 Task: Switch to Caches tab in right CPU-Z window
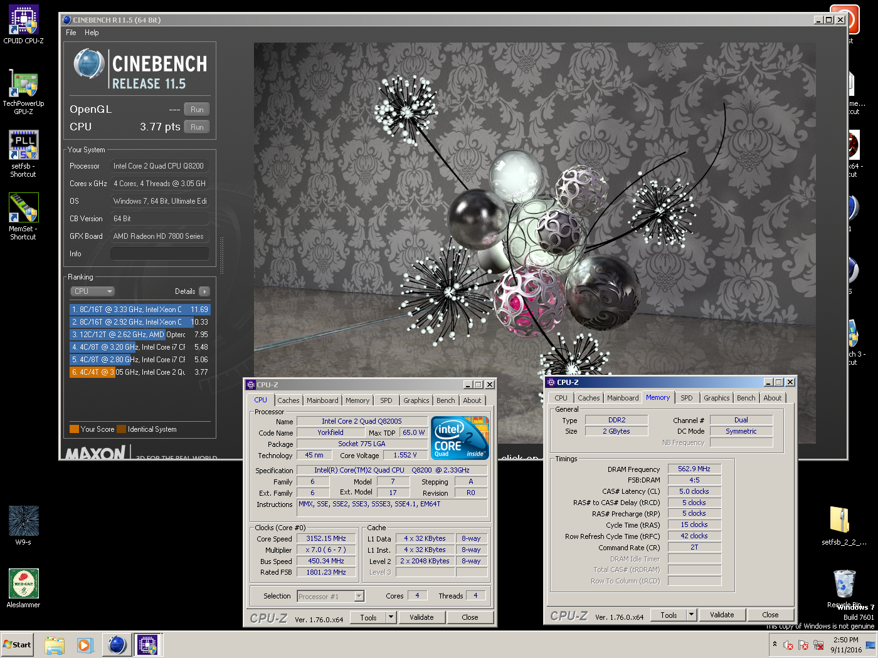pyautogui.click(x=589, y=398)
